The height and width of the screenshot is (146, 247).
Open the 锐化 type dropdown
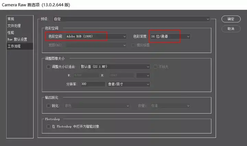tap(96, 106)
